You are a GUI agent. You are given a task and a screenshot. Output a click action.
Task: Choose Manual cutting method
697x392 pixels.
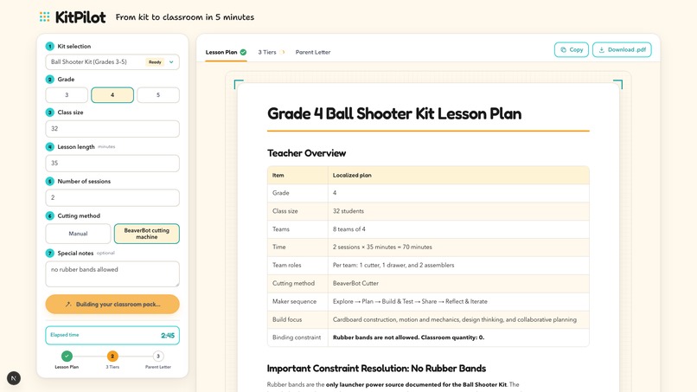click(x=78, y=234)
